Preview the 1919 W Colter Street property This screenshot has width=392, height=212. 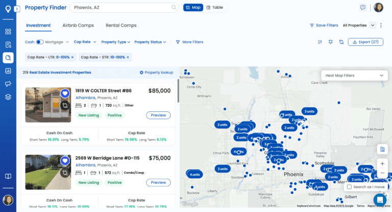[x=158, y=115]
